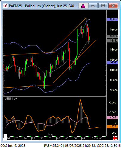
Task: Click the 93000 price axis label
Action: 114,80
